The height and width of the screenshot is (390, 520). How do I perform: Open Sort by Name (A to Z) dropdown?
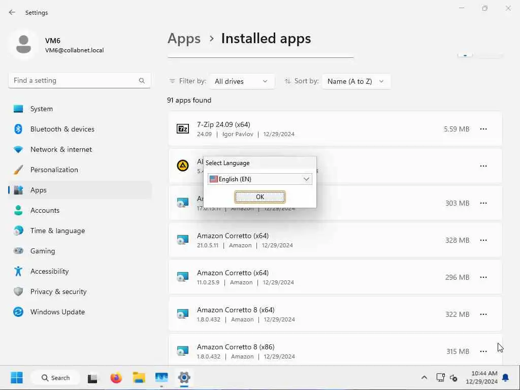coord(356,81)
